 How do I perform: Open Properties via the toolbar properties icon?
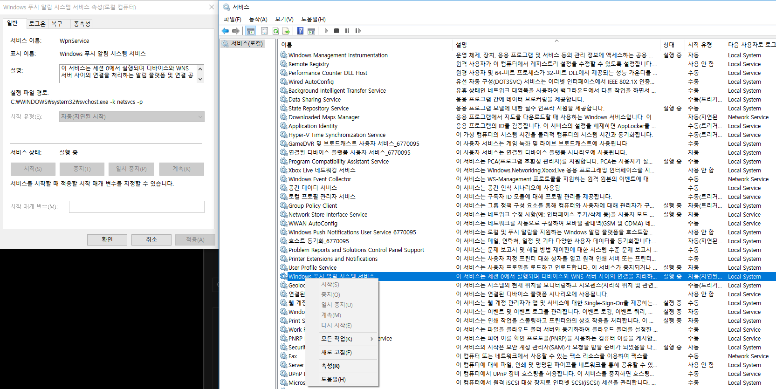coord(265,31)
